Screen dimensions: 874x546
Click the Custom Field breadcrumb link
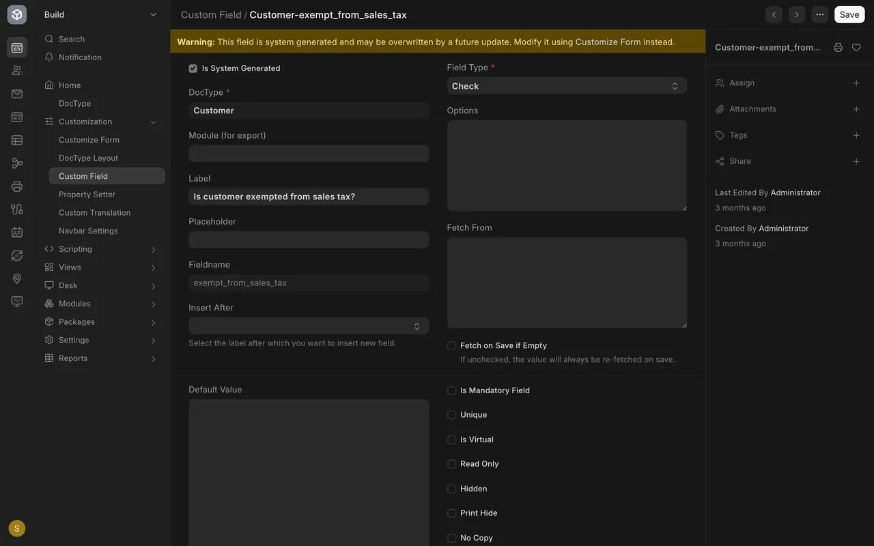(x=211, y=14)
